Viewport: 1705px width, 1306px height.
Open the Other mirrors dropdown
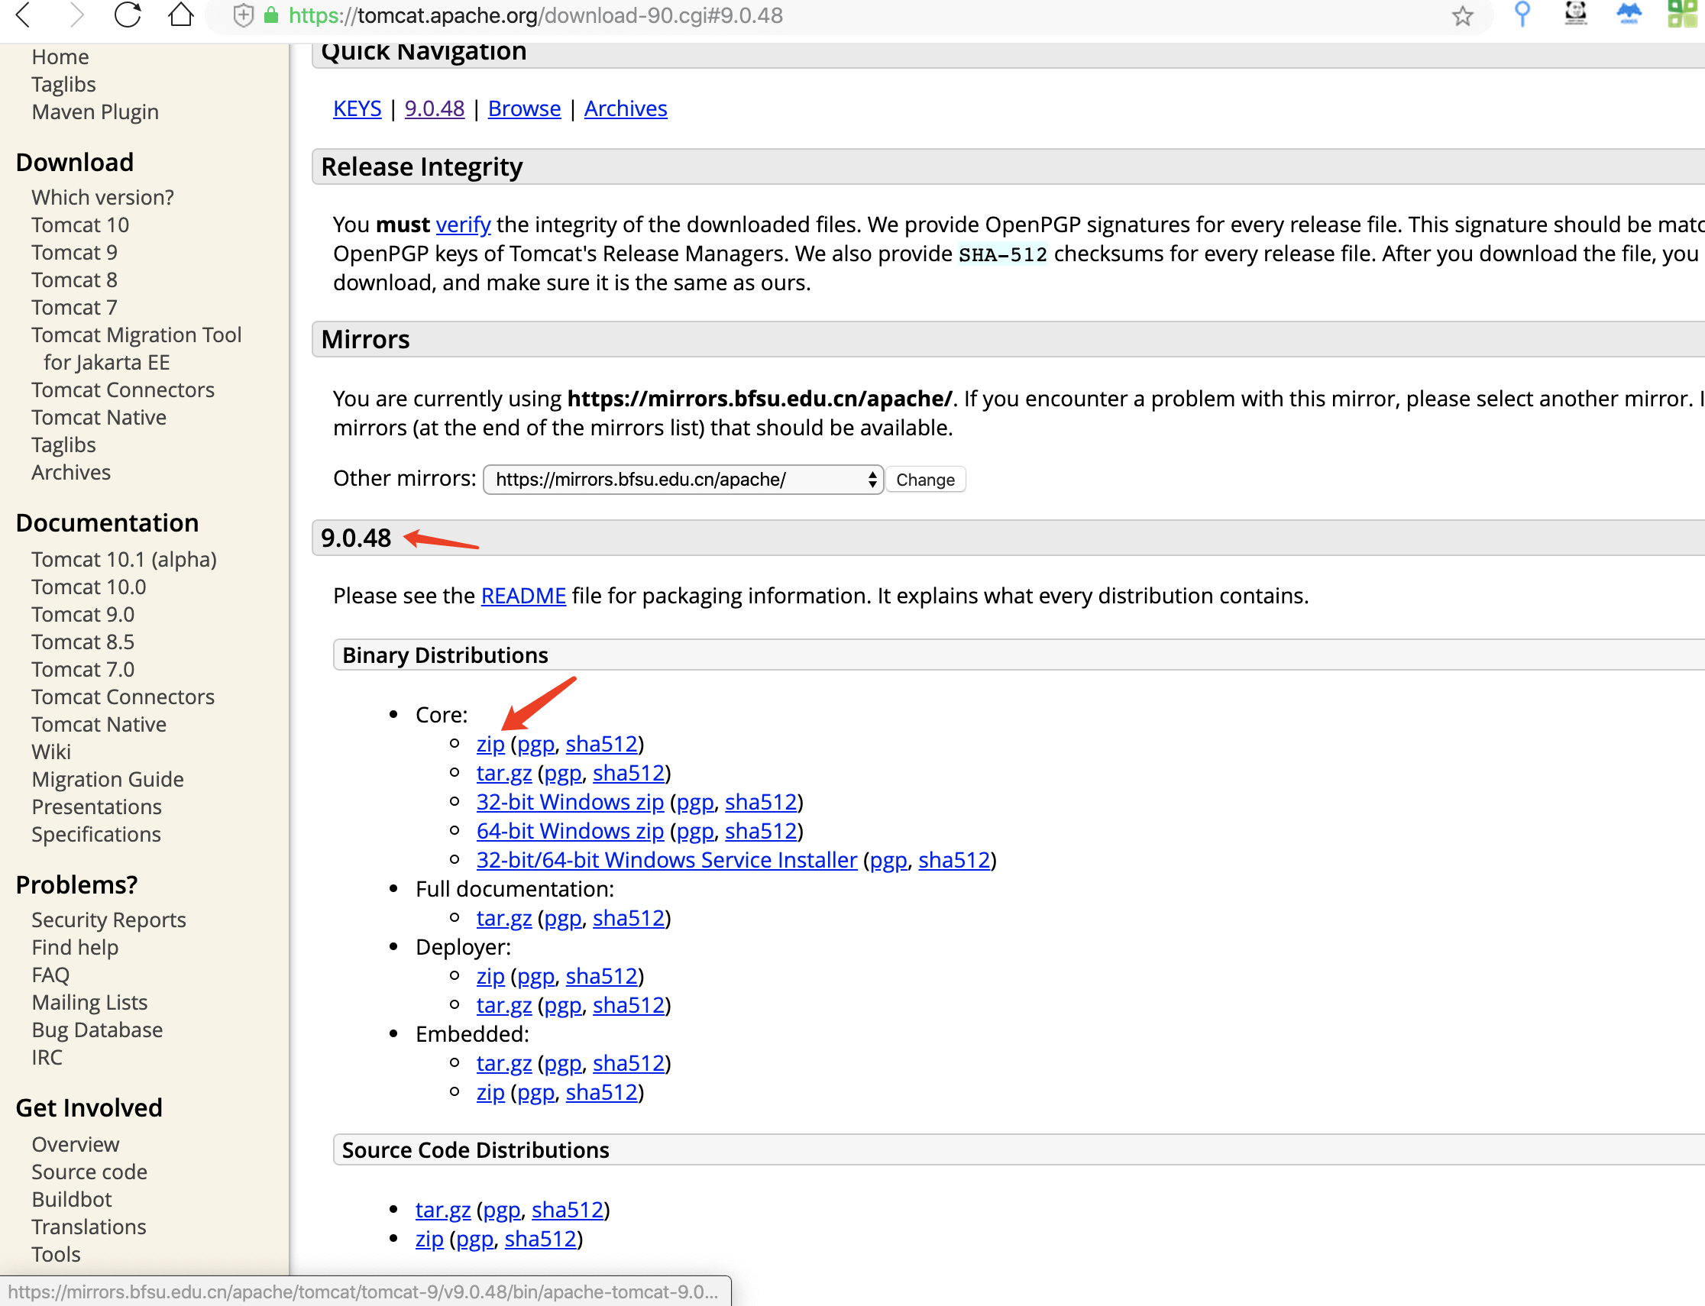683,480
